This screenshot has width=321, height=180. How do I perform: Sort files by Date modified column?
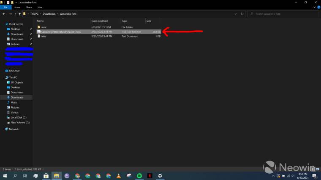pyautogui.click(x=100, y=21)
